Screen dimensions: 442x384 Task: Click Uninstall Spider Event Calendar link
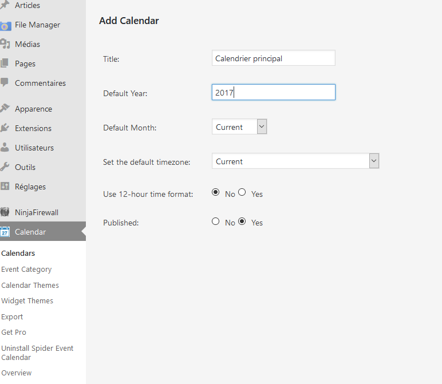click(37, 353)
